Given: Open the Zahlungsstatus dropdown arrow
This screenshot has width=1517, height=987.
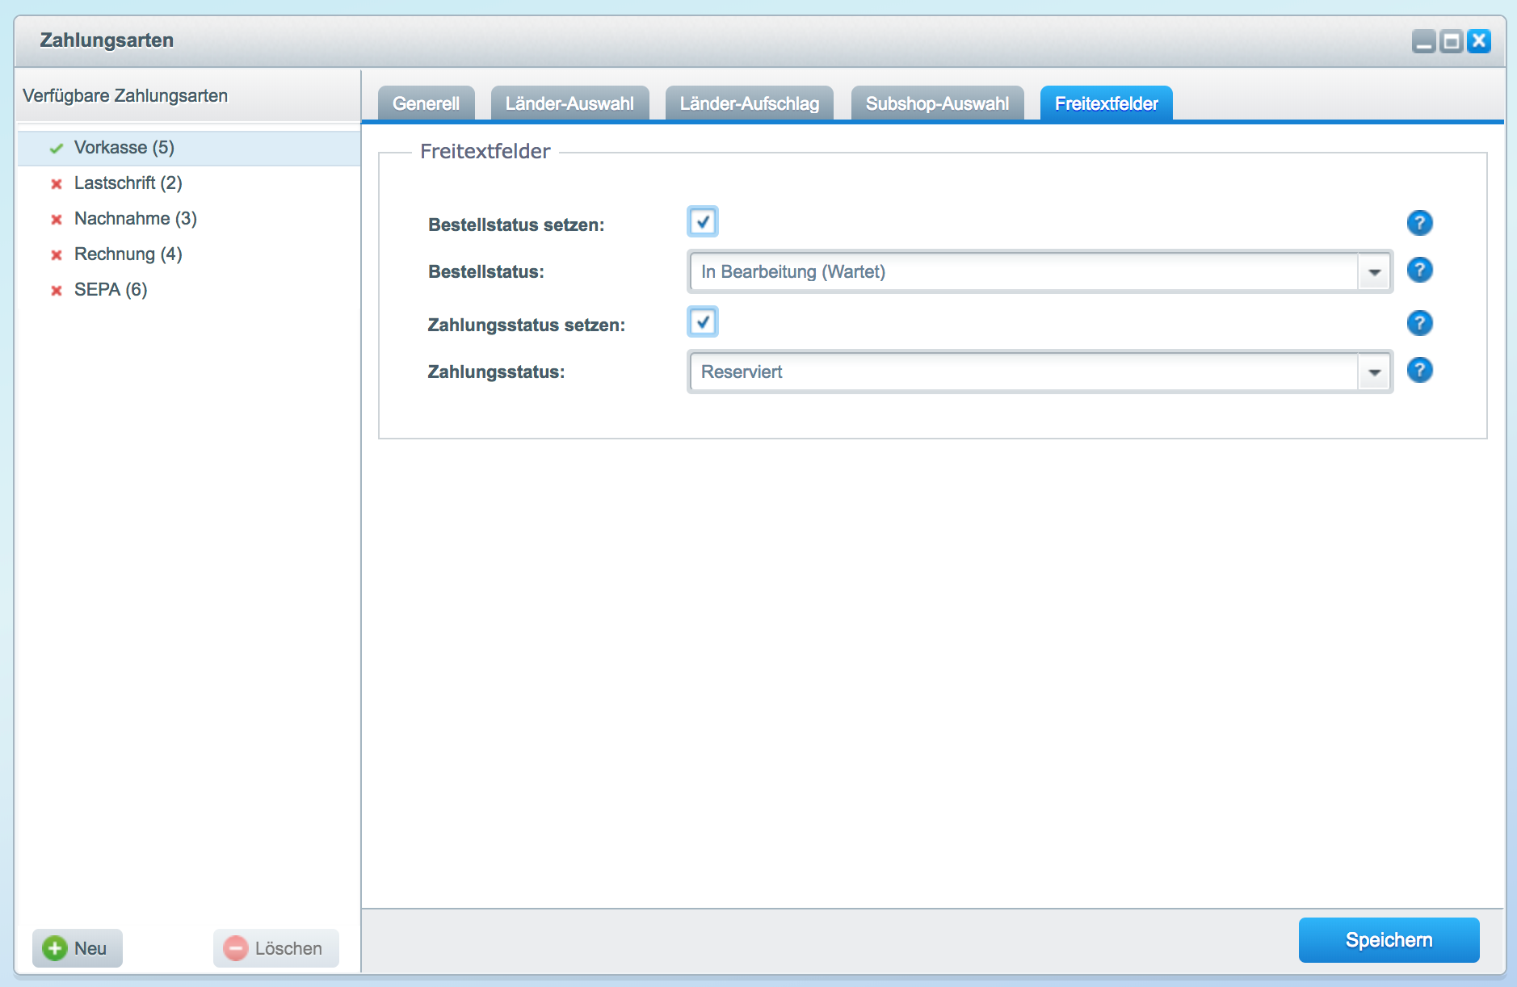Looking at the screenshot, I should pos(1374,372).
